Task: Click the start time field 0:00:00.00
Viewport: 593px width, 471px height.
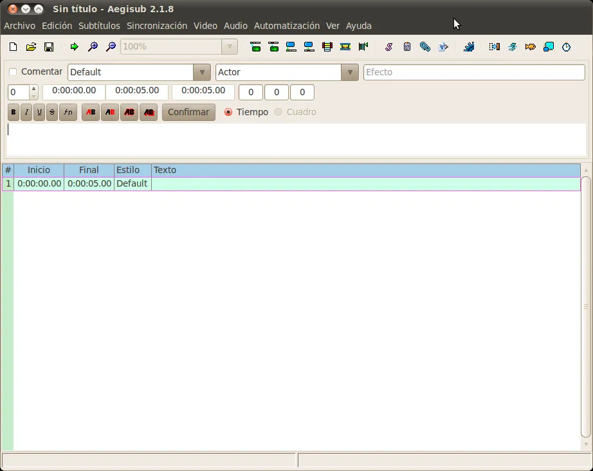Action: point(74,92)
